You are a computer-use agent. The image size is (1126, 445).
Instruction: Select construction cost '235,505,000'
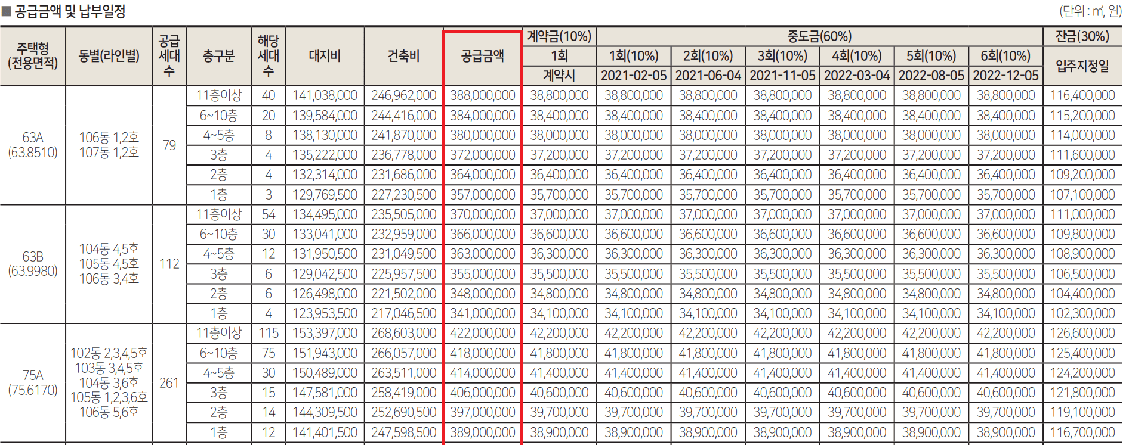403,214
